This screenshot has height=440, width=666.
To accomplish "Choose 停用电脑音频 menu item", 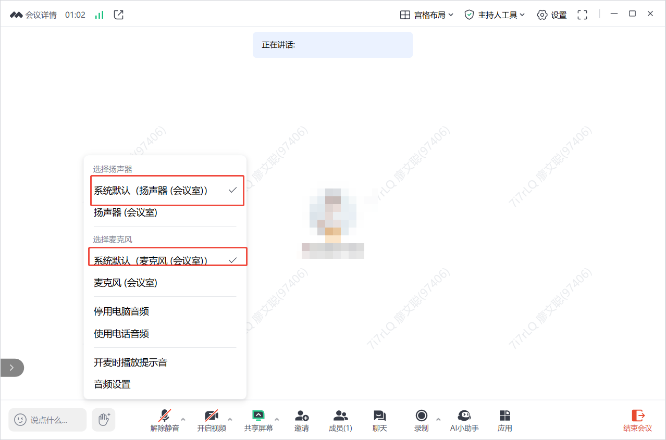I will pos(121,311).
